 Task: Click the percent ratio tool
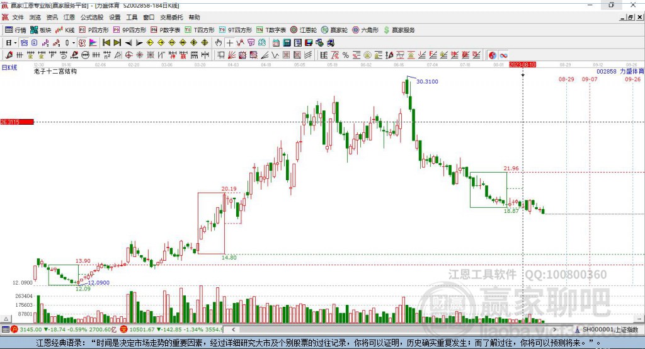click(x=346, y=55)
